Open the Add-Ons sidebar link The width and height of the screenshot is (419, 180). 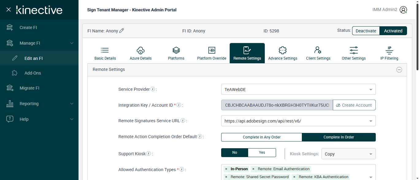(33, 73)
